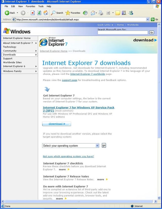Viewport: 162px width, 209px height.
Task: Stop page loading with red X icon
Action: pos(33,13)
